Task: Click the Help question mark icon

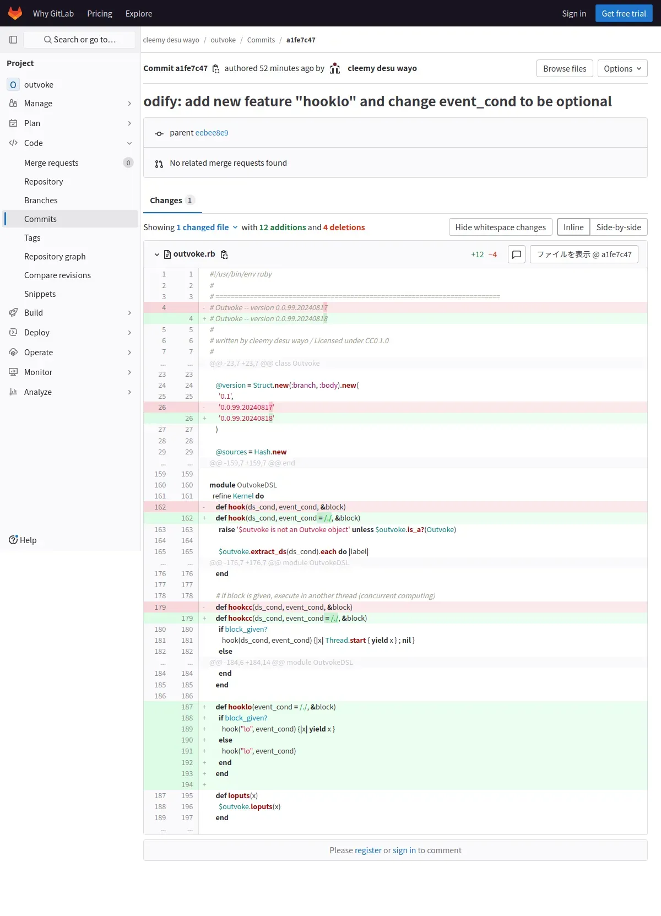Action: [x=13, y=540]
